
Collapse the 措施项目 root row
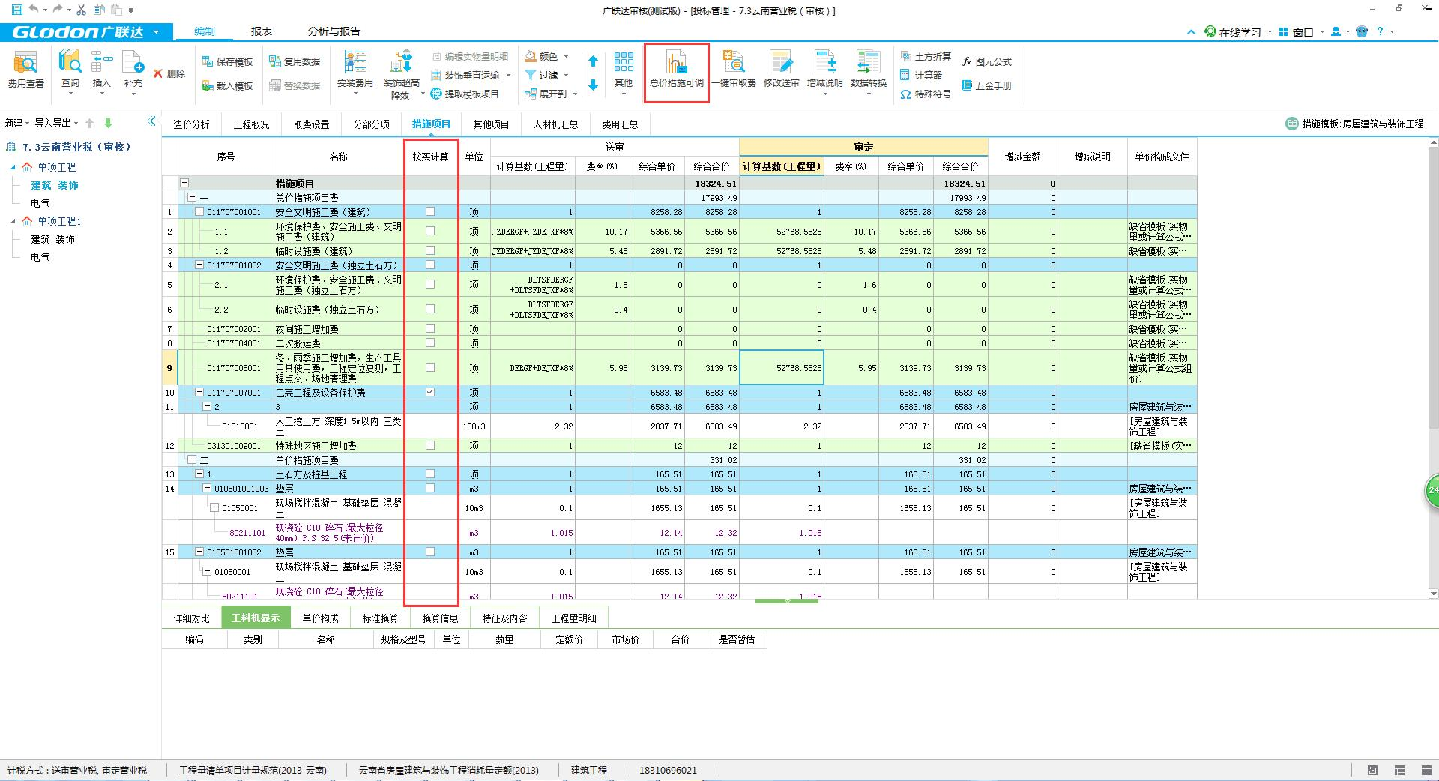pyautogui.click(x=184, y=183)
